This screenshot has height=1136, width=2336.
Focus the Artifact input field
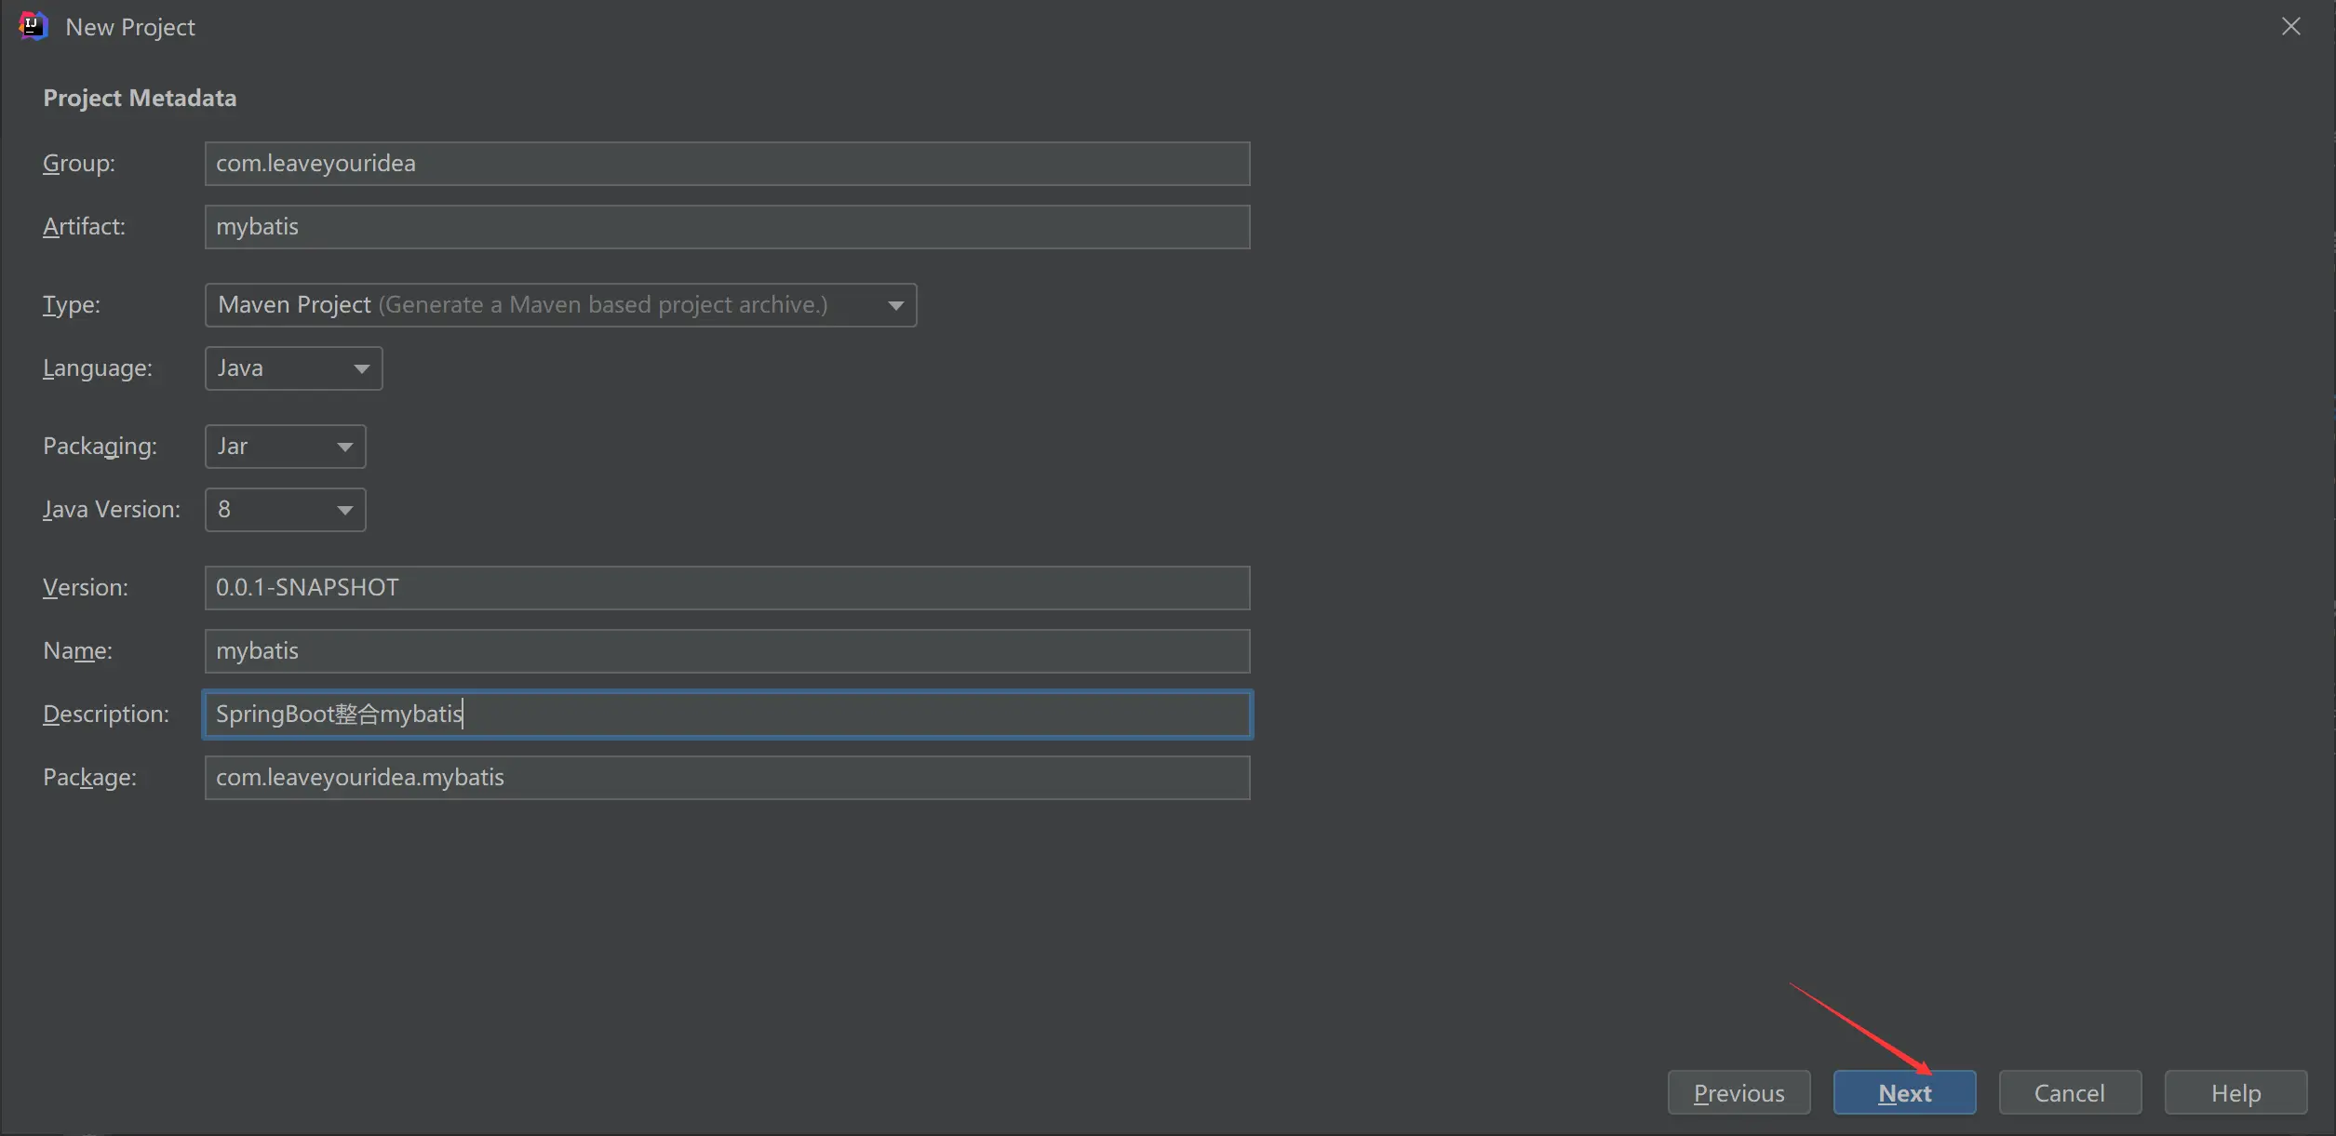726,227
